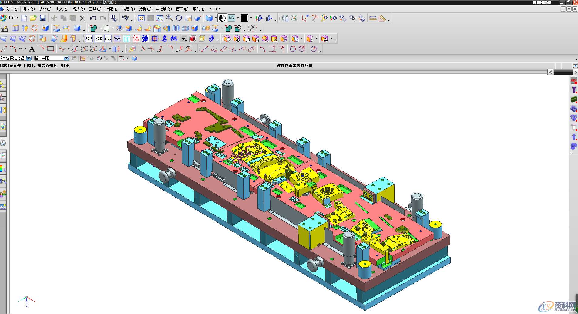
Task: Toggle the 实透 display button
Action: 99,39
